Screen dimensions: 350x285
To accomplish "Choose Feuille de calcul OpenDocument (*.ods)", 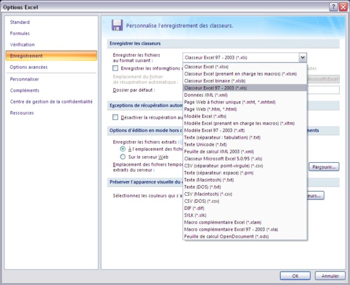I will [244, 236].
